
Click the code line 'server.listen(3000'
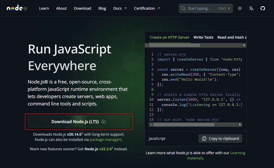199,99
